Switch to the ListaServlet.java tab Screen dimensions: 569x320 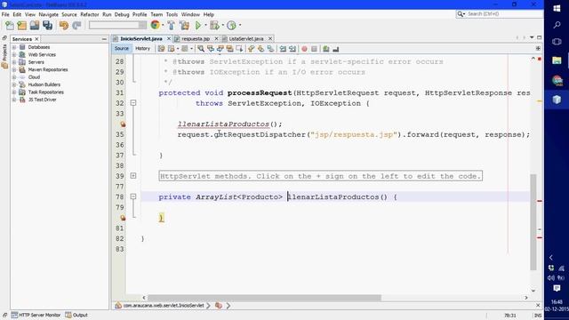pos(246,38)
